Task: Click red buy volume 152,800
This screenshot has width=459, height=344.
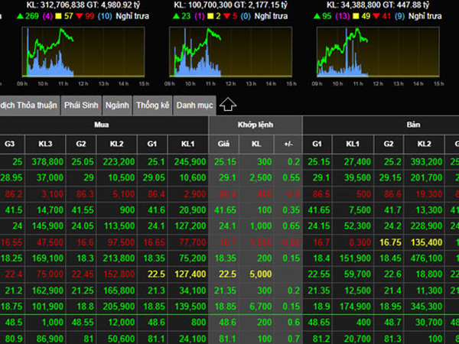Action: tap(119, 274)
